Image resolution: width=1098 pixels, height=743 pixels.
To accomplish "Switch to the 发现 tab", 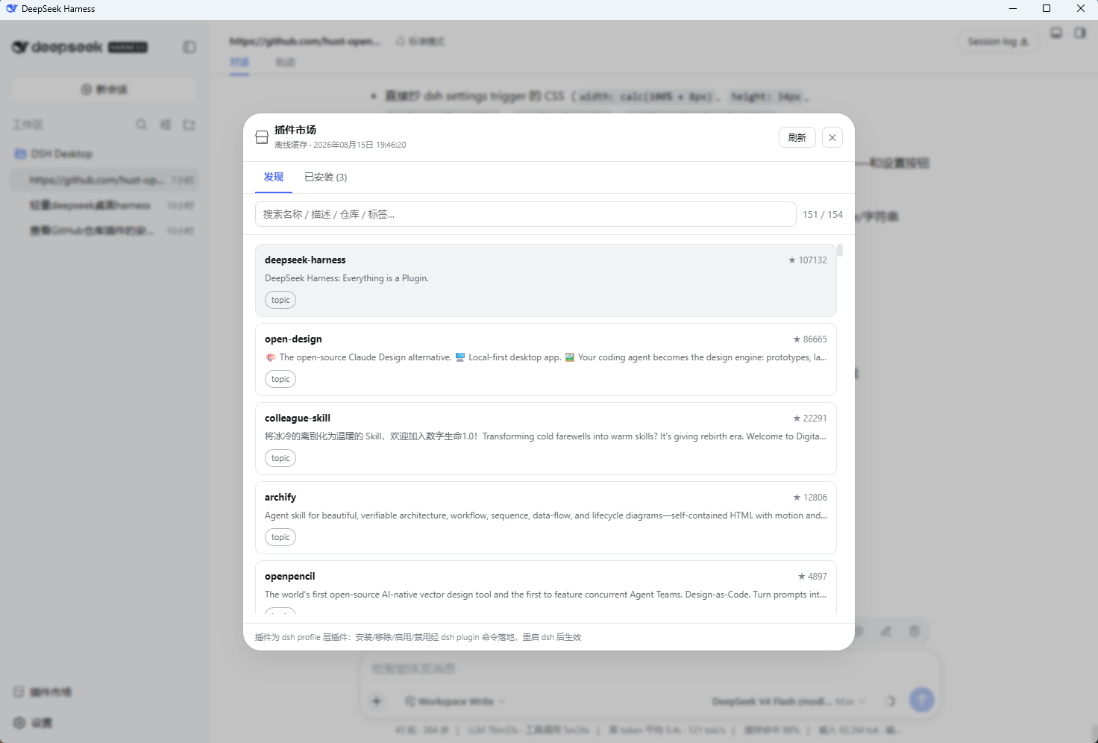I will (x=274, y=177).
